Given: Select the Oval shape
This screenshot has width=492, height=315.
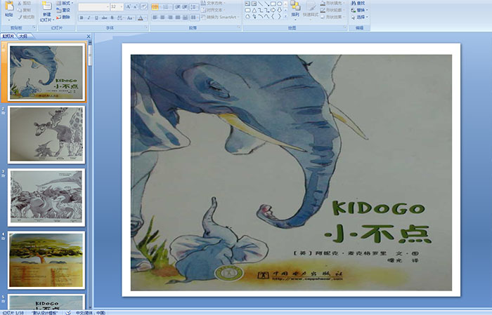Looking at the screenshot, I should click(279, 4).
